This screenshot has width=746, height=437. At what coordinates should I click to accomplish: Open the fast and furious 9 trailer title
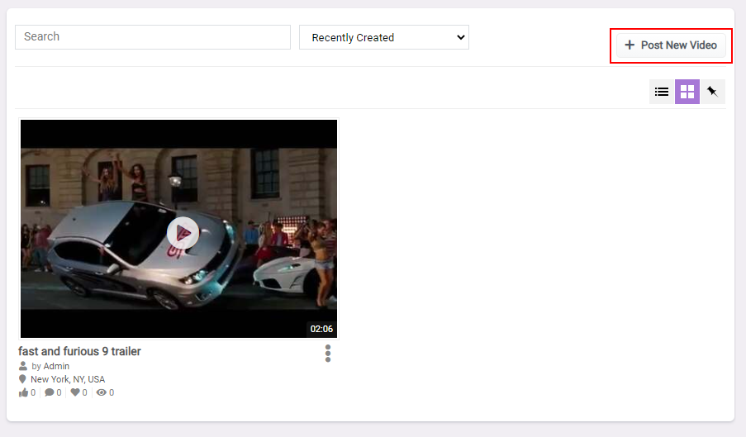pyautogui.click(x=79, y=351)
